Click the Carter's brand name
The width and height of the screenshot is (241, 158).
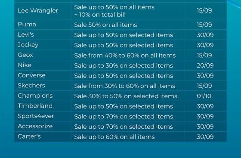[x=29, y=136]
